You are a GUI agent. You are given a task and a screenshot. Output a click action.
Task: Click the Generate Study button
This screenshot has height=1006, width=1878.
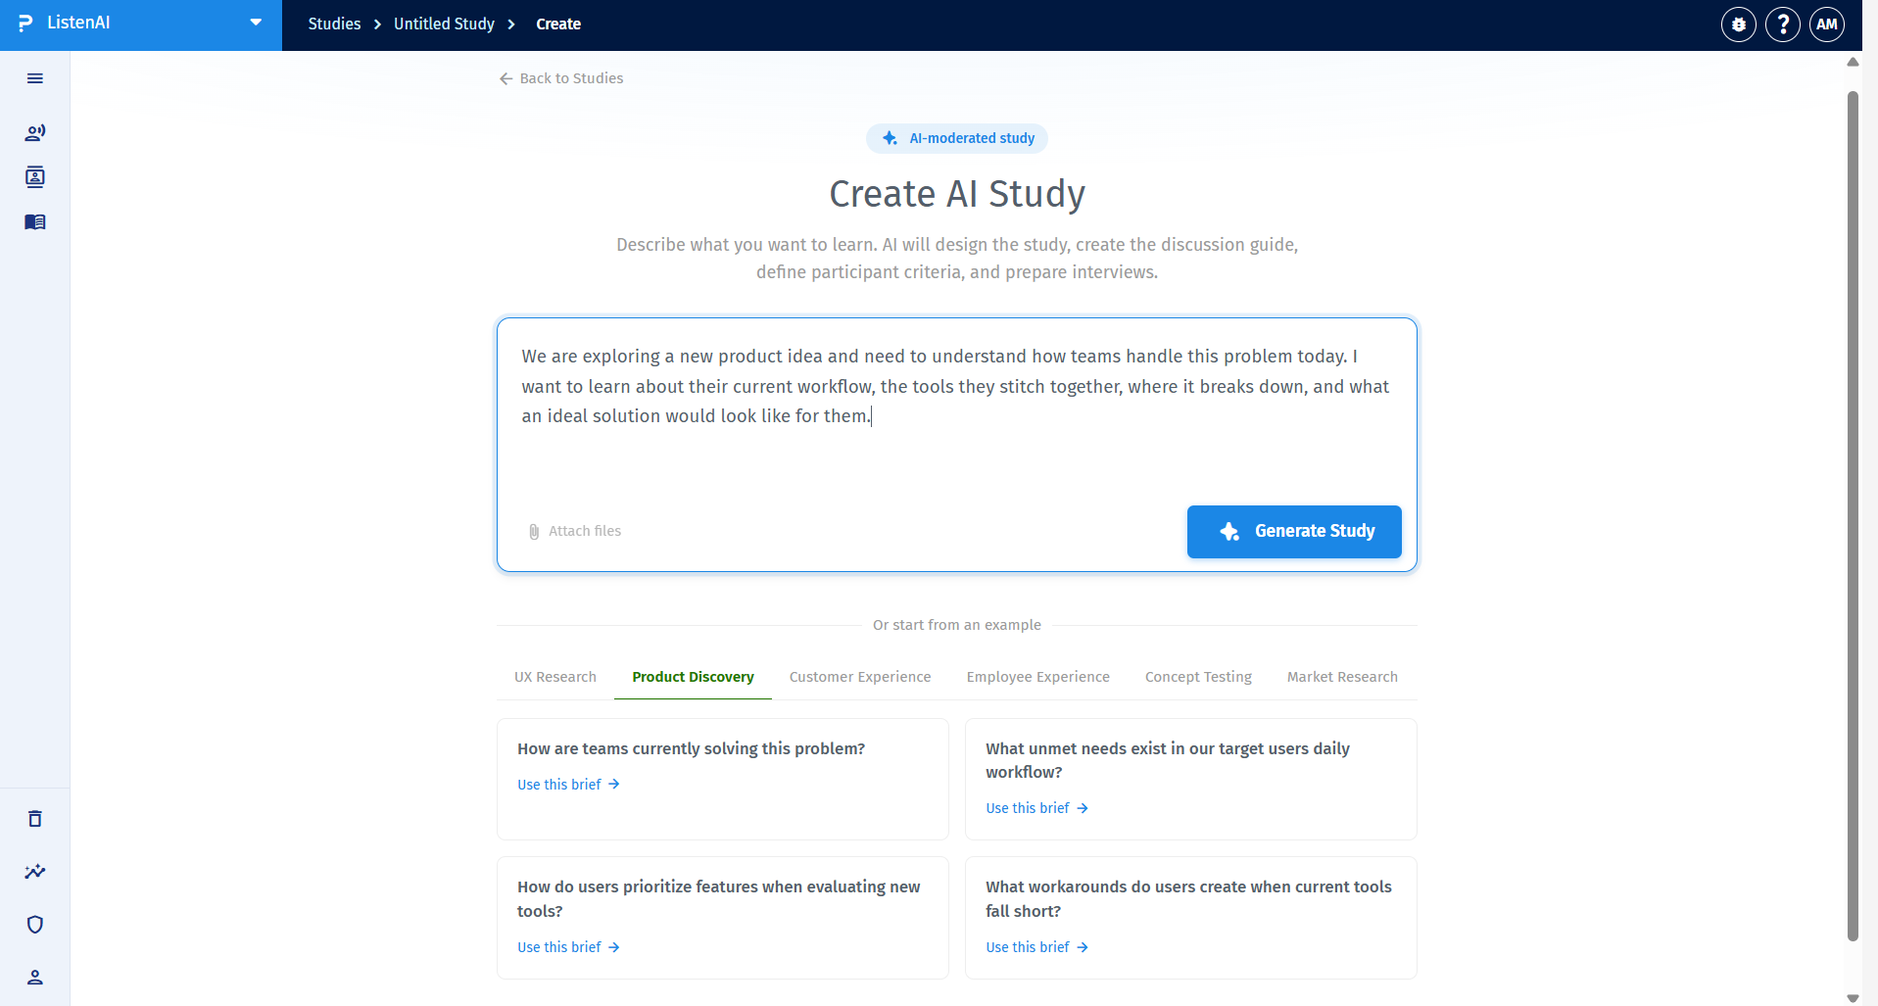tap(1294, 532)
